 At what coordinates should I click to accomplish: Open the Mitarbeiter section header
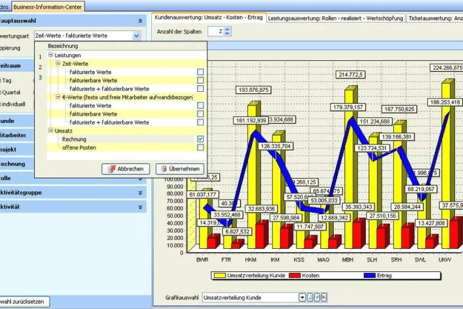(17, 135)
